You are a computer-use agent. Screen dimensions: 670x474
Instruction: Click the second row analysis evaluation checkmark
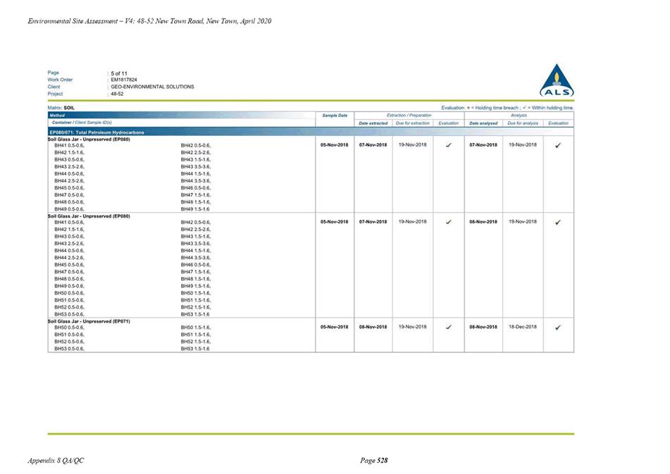coord(557,223)
